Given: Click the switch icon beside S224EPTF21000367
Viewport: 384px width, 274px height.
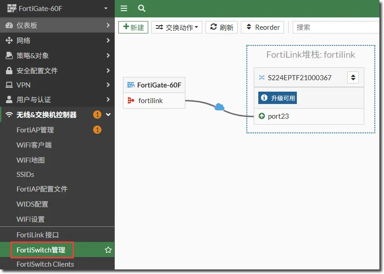Looking at the screenshot, I should tap(262, 77).
